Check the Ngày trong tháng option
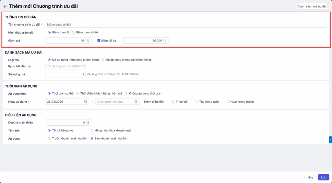The width and height of the screenshot is (332, 183). click(x=229, y=102)
